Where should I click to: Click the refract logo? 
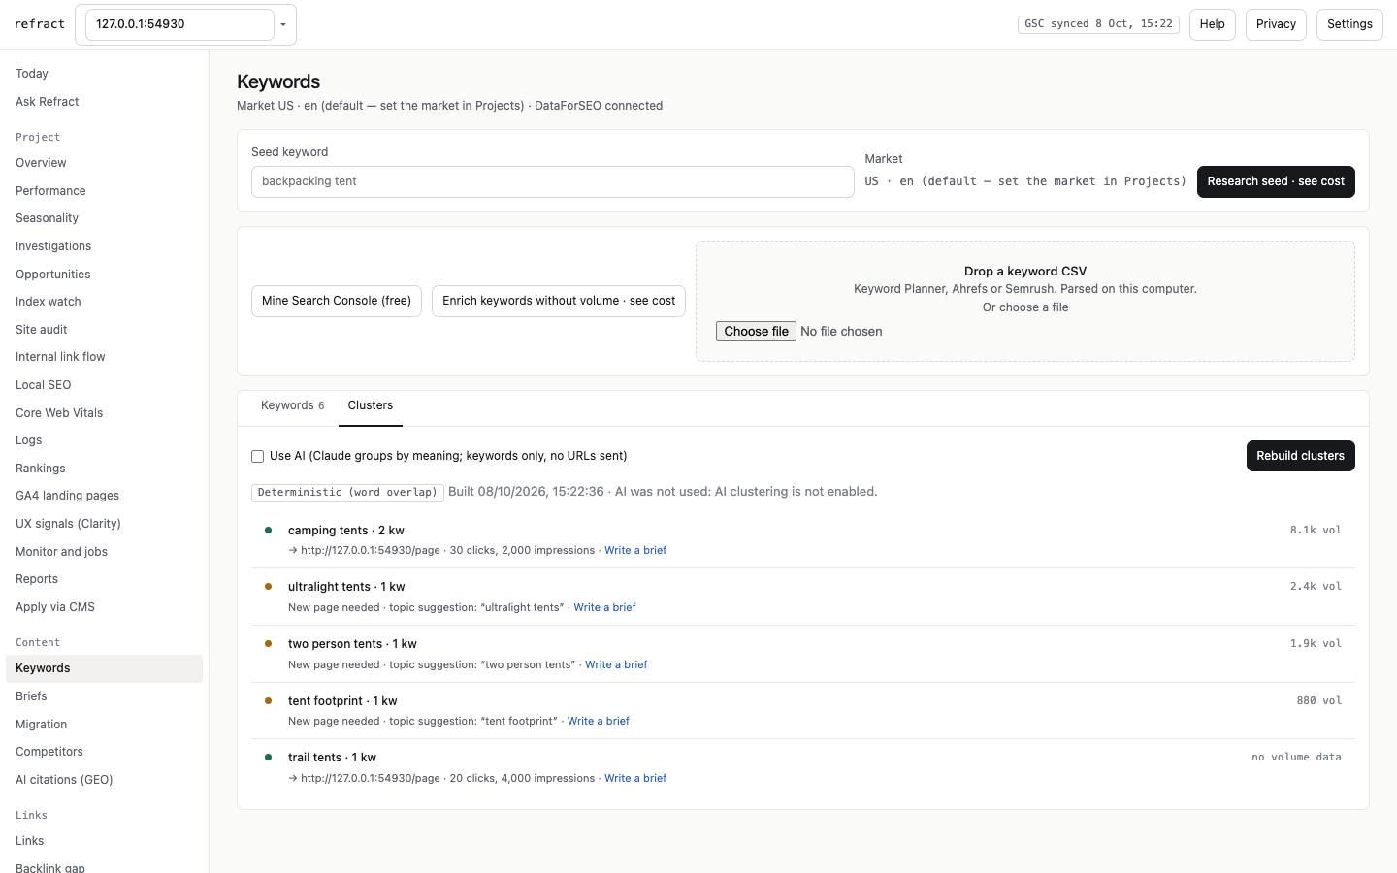(x=40, y=24)
